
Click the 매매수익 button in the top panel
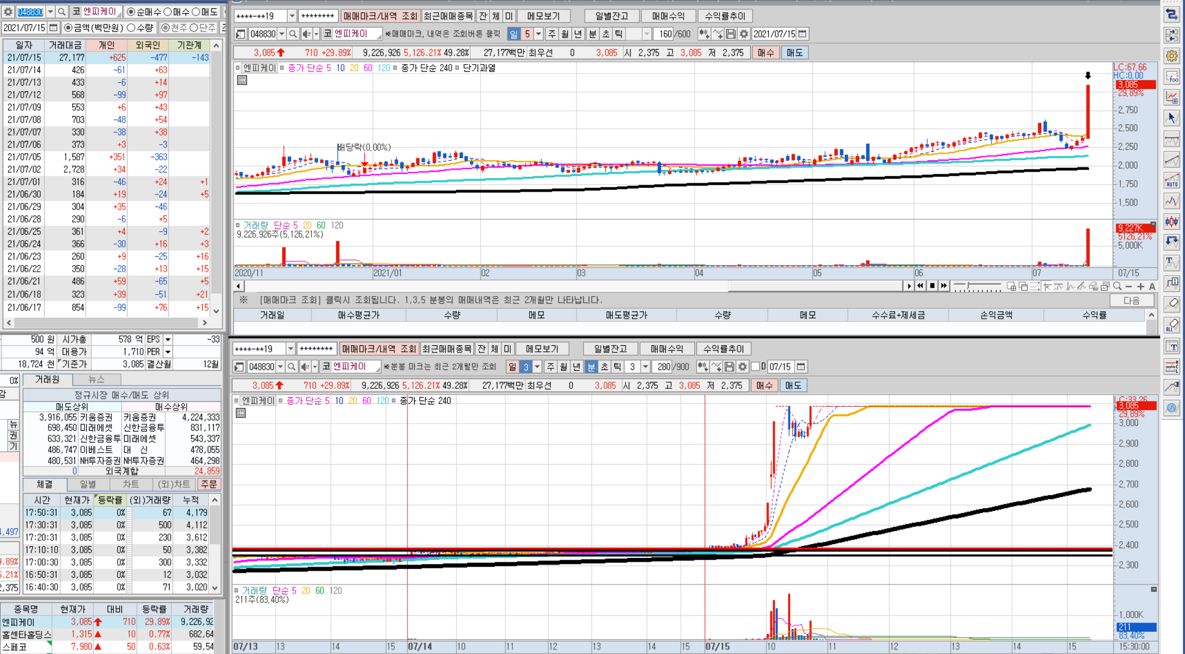pos(668,16)
